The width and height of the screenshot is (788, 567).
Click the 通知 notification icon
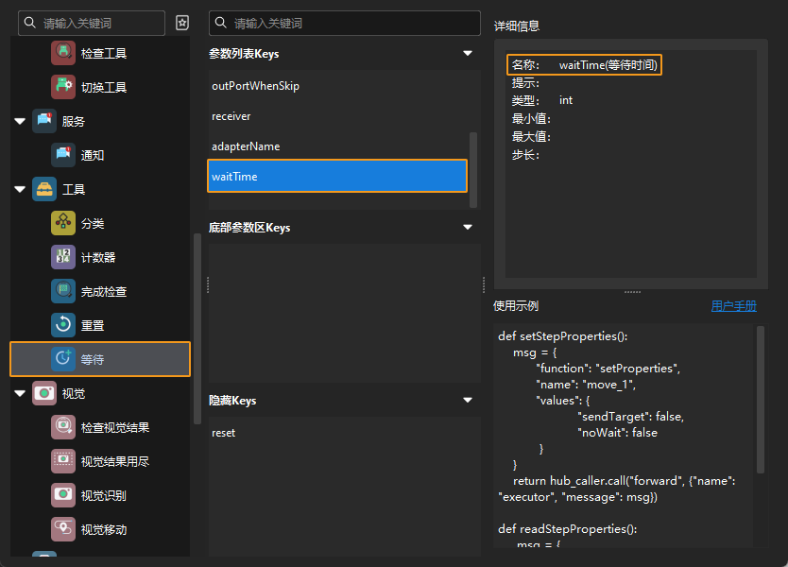point(63,155)
